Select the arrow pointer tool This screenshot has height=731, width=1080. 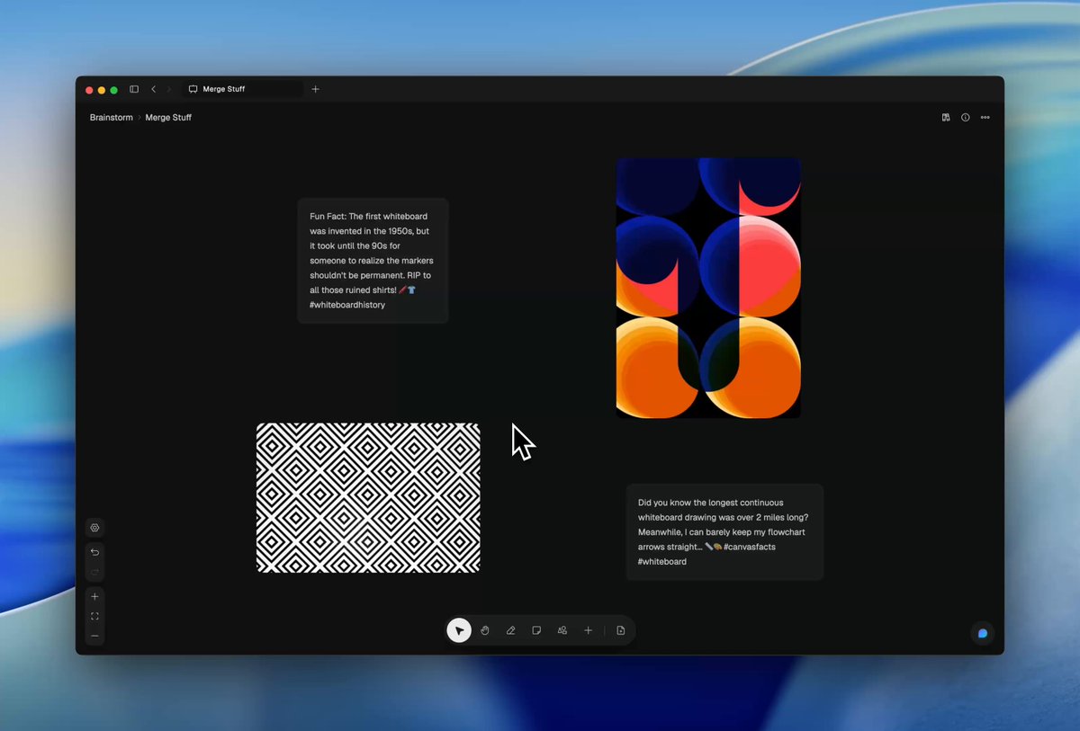click(x=459, y=630)
